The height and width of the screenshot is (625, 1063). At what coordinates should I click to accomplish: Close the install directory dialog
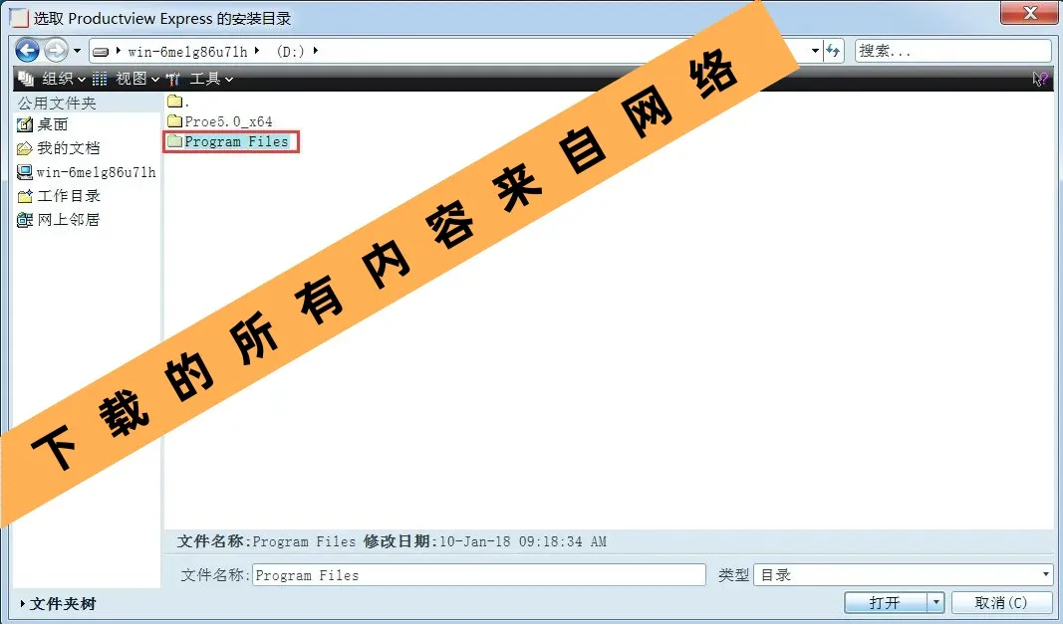(x=1030, y=13)
